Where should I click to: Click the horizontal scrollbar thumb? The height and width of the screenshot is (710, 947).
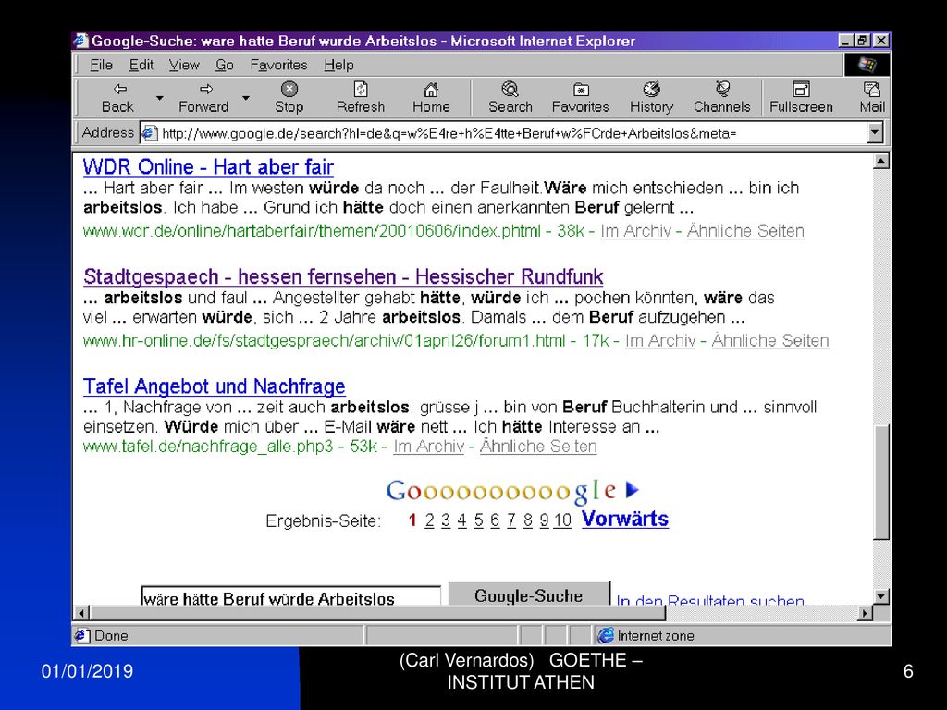tap(377, 613)
